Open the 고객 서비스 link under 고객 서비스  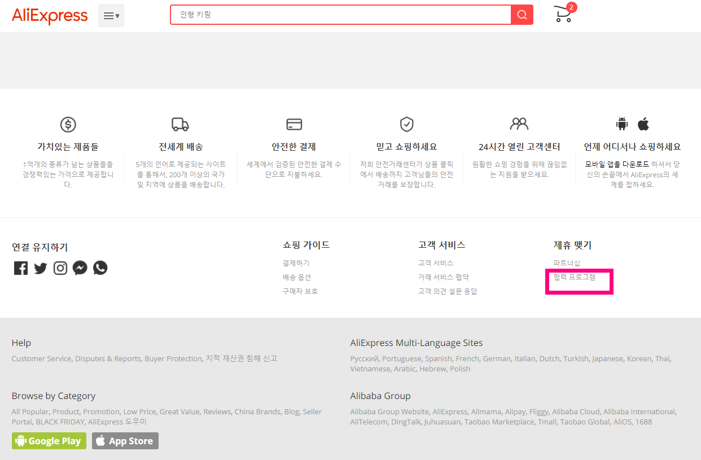click(x=436, y=263)
